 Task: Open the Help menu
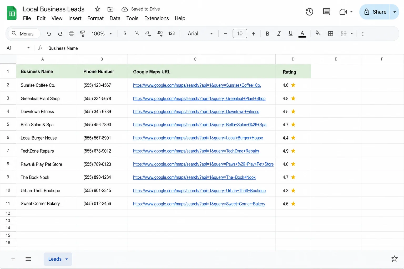[x=180, y=18]
